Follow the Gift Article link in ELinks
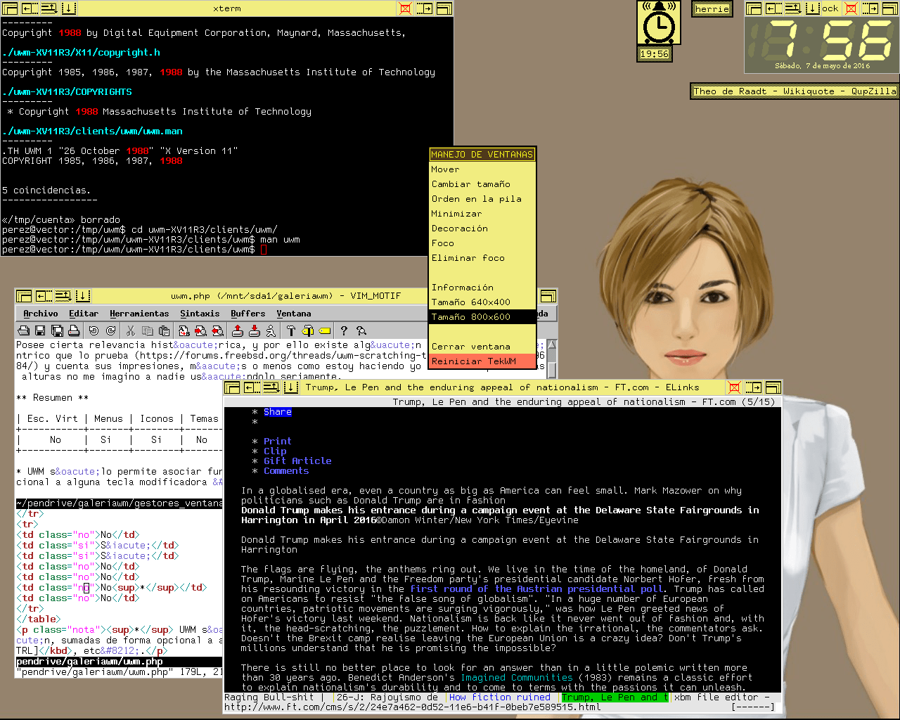900x720 pixels. (297, 461)
